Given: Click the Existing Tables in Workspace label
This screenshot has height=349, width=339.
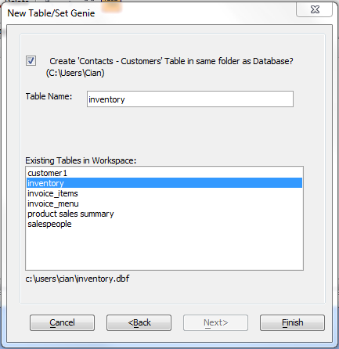Looking at the screenshot, I should pos(81,160).
